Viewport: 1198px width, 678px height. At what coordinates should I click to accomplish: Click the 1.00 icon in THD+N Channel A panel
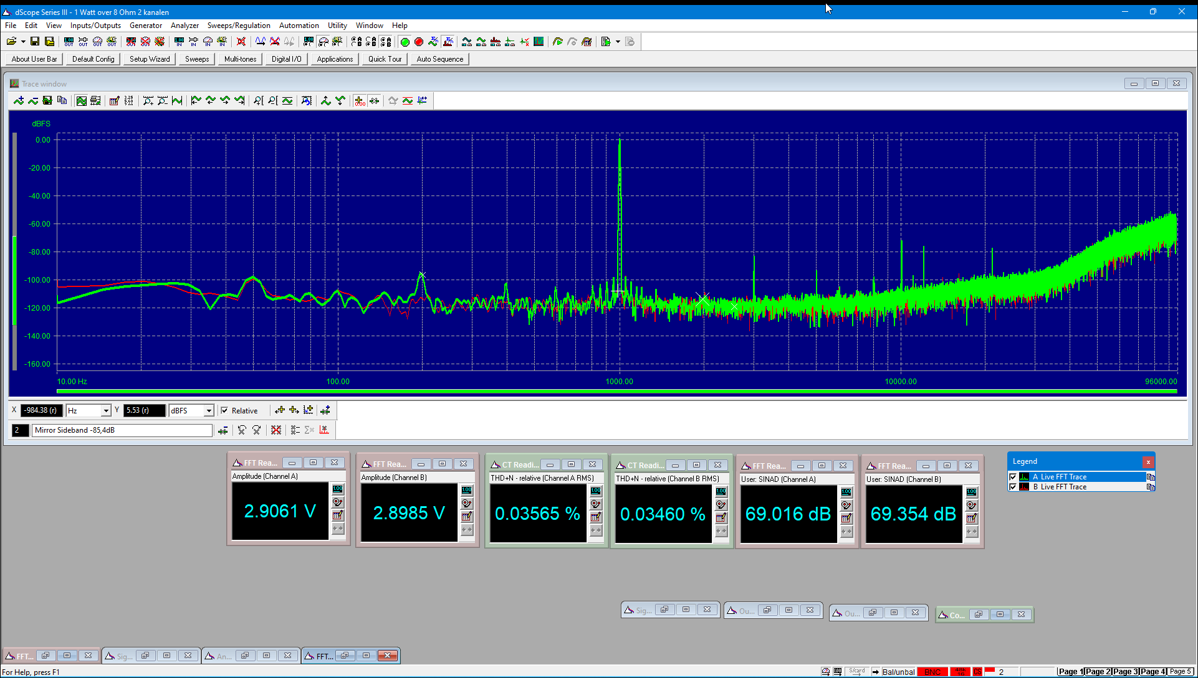tap(596, 491)
